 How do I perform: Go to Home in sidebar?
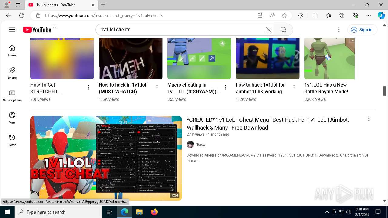[x=12, y=51]
